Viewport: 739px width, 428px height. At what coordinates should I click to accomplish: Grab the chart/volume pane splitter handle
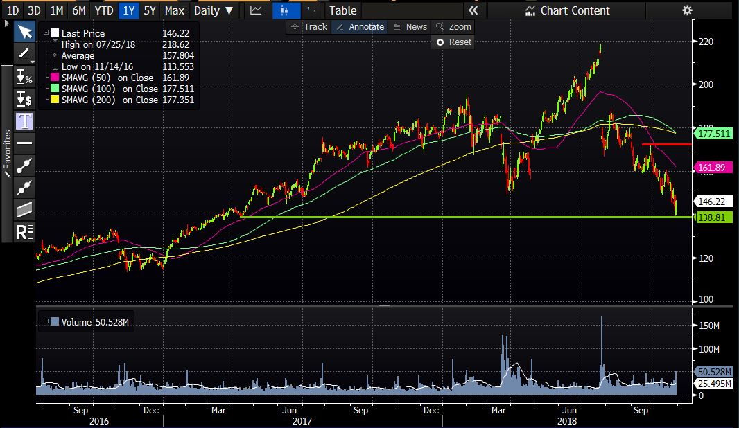coord(384,306)
